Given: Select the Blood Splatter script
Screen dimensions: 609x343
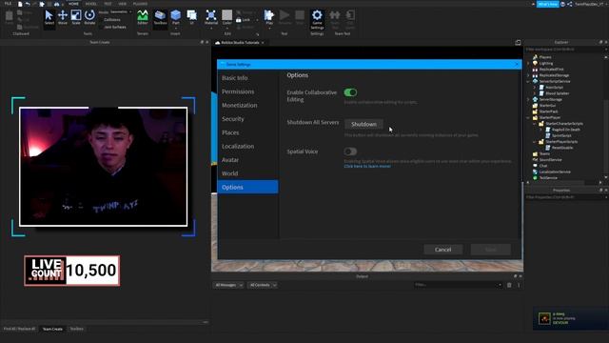Looking at the screenshot, I should 554,93.
